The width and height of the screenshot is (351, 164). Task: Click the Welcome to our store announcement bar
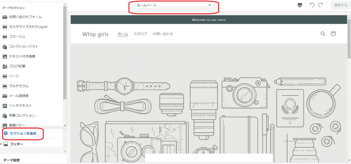click(209, 20)
